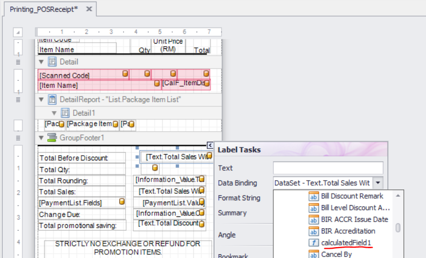This screenshot has height=258, width=426.
Task: Click data binding icon on Scanned Code field
Action: [125, 74]
